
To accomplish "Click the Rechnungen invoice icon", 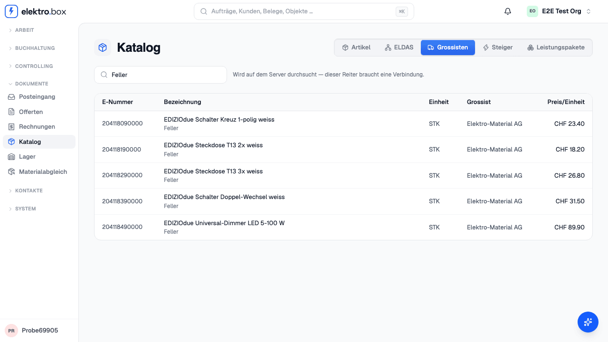I will [11, 127].
